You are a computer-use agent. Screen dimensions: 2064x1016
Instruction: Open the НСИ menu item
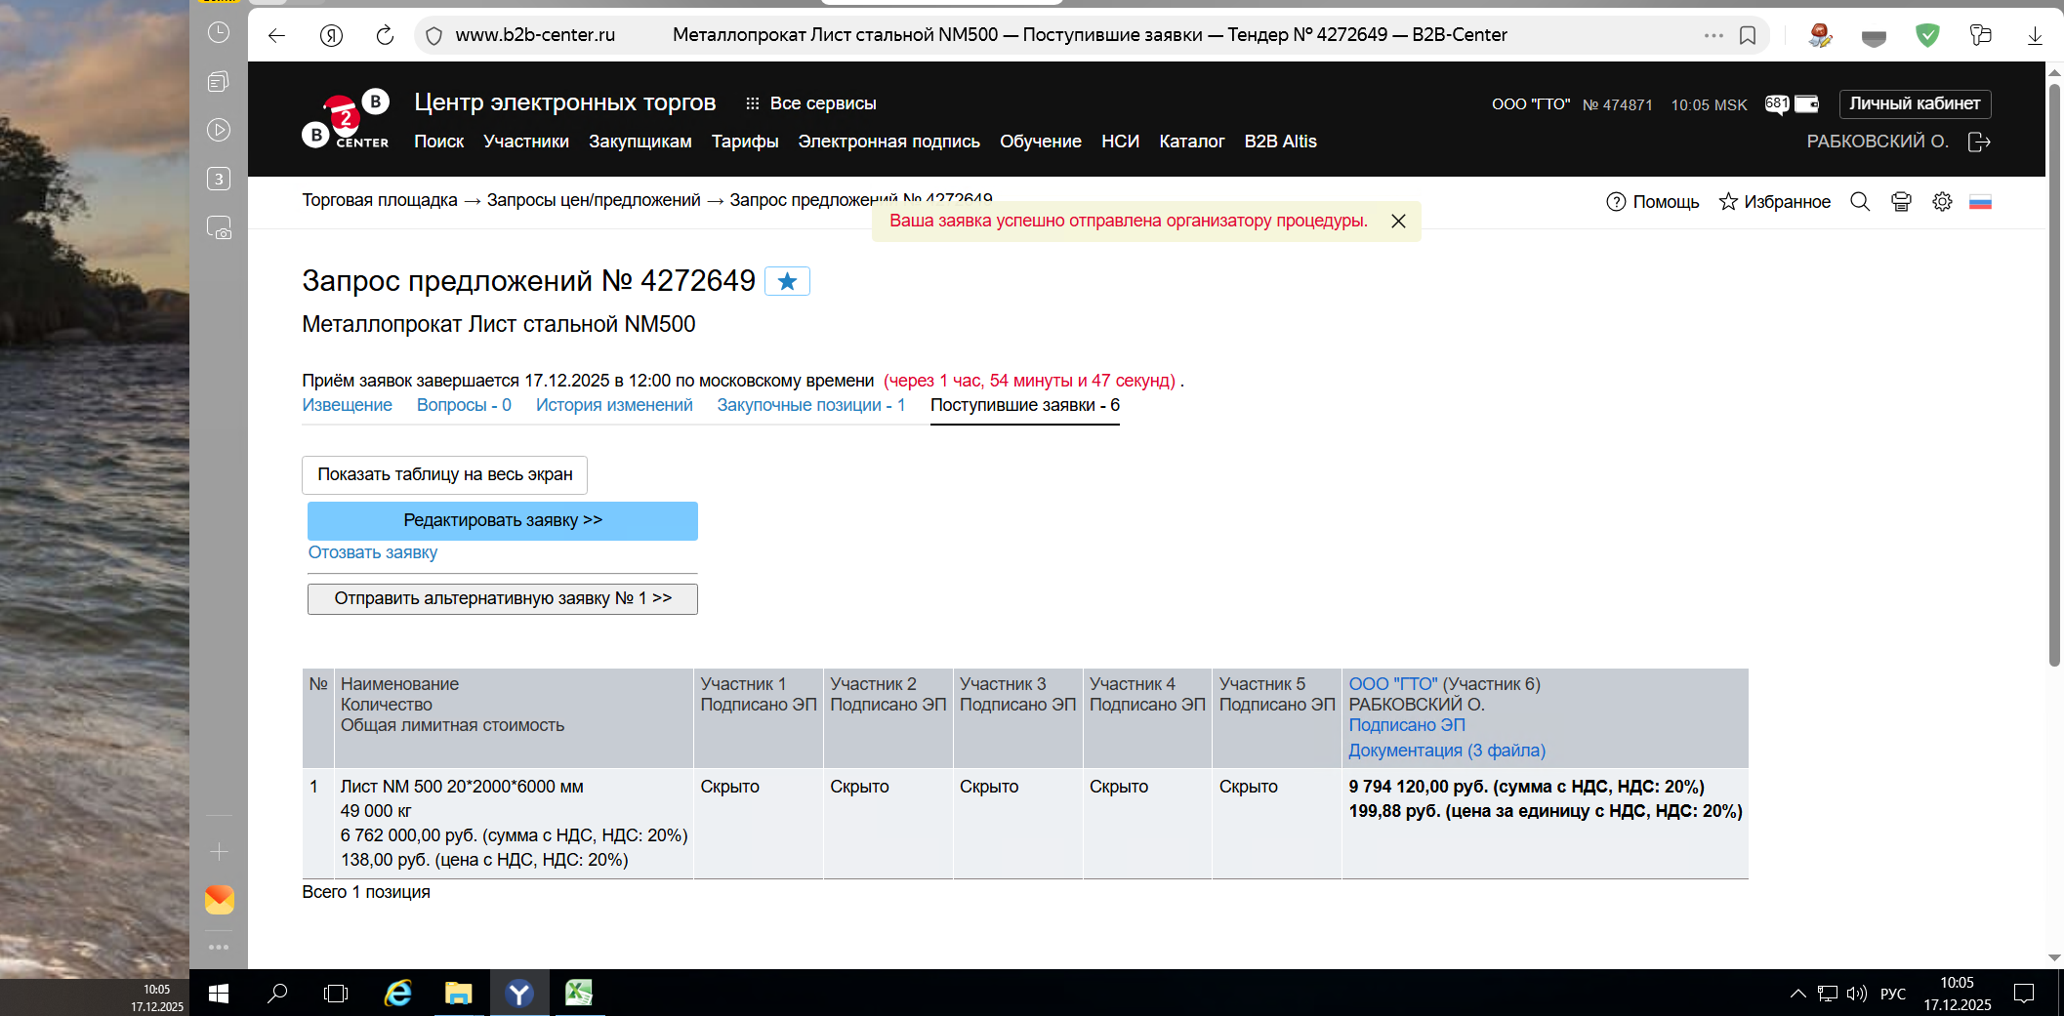pos(1120,142)
